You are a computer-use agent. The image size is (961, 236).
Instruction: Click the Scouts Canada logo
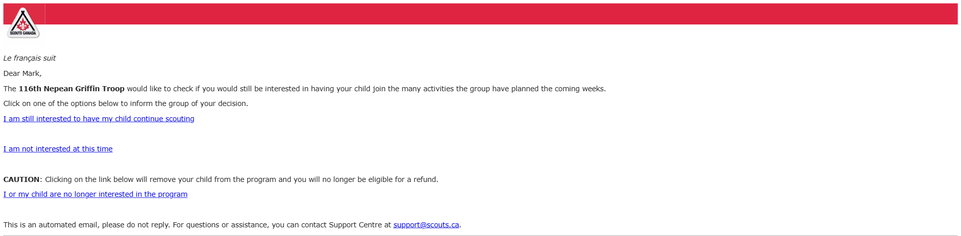23,23
